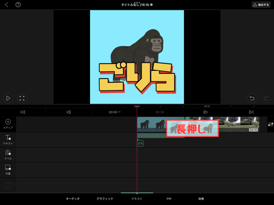This screenshot has width=274, height=205.
Task: Click the back arrow in the top-left corner
Action: click(7, 4)
